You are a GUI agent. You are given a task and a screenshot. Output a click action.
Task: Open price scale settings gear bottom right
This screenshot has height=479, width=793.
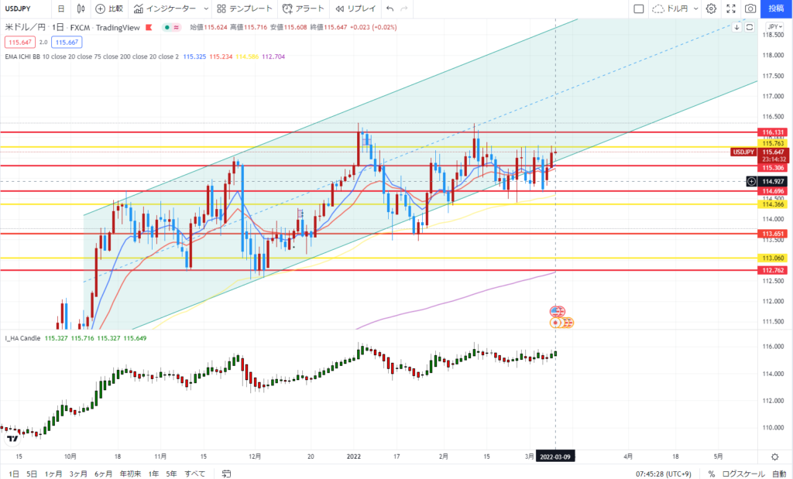point(774,457)
